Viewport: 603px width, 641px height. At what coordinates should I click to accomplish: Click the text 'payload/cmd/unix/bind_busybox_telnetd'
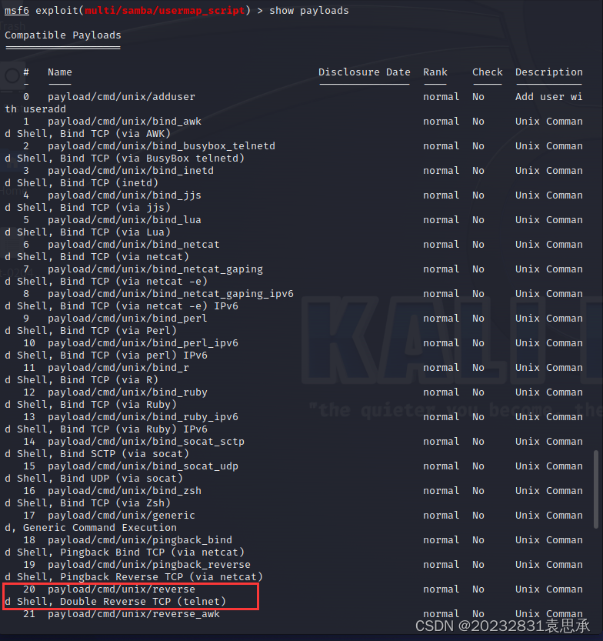click(161, 146)
